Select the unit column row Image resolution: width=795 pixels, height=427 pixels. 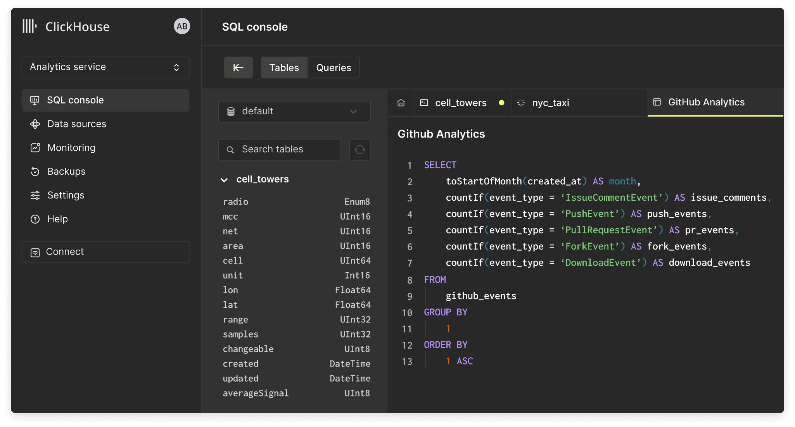[x=296, y=275]
